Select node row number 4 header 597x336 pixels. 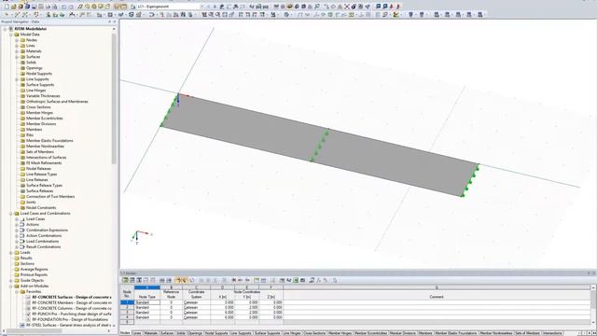coord(127,317)
